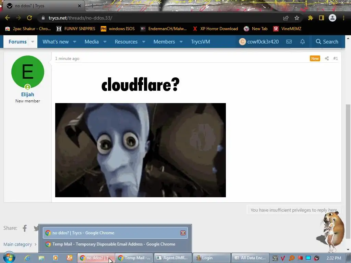Open the What's new menu
The height and width of the screenshot is (263, 351).
(56, 41)
